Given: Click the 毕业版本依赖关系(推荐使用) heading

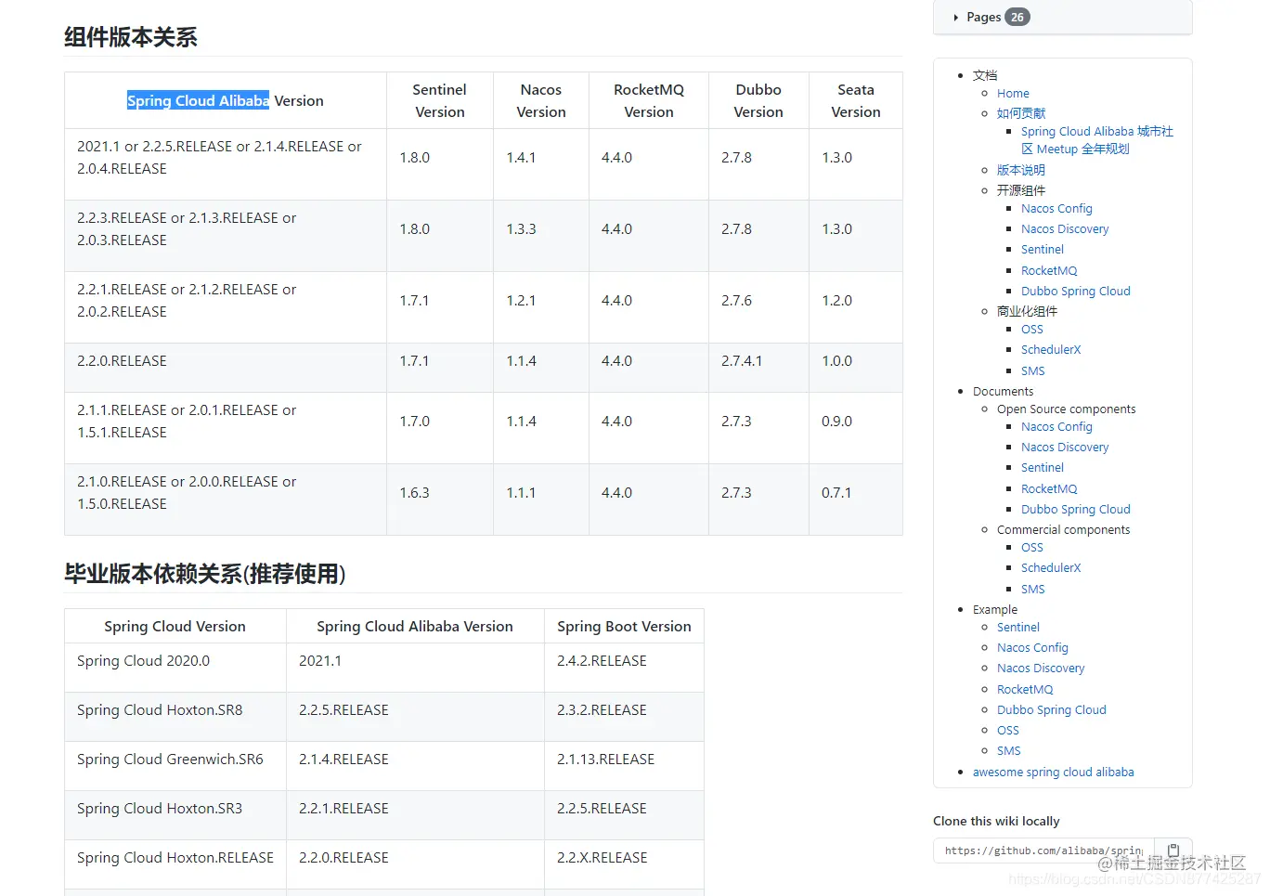Looking at the screenshot, I should [205, 574].
